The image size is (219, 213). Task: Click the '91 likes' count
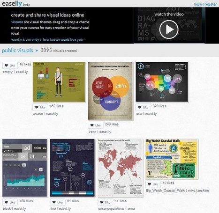pos(73,201)
